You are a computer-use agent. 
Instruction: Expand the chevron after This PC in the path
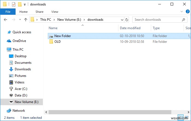[54, 20]
